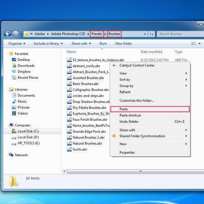This screenshot has height=204, width=204.
Task: Open the Organize dropdown menu
Action: coord(17,44)
